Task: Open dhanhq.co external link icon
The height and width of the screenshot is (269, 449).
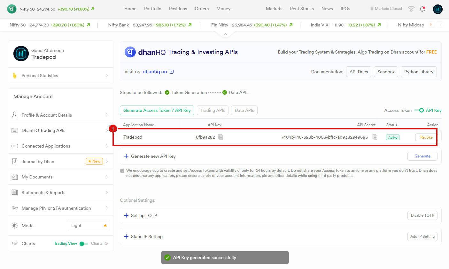Action: pos(172,72)
